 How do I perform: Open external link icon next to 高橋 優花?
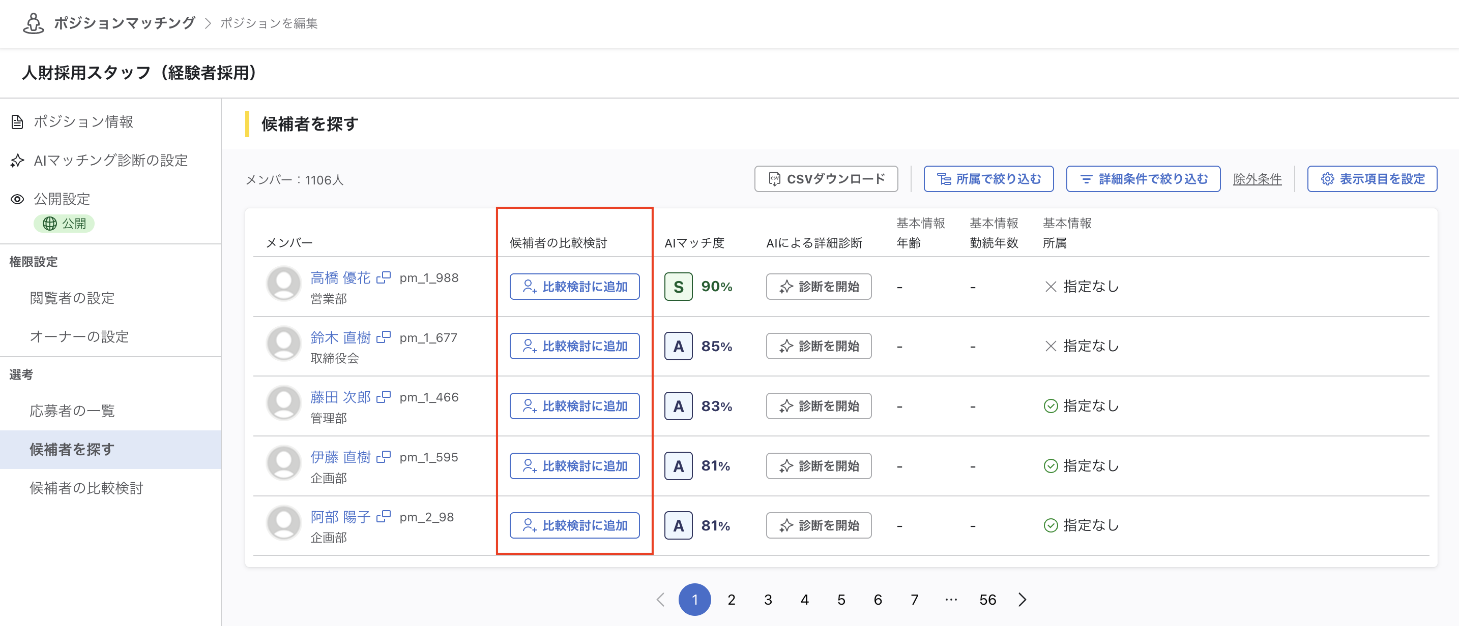coord(384,277)
